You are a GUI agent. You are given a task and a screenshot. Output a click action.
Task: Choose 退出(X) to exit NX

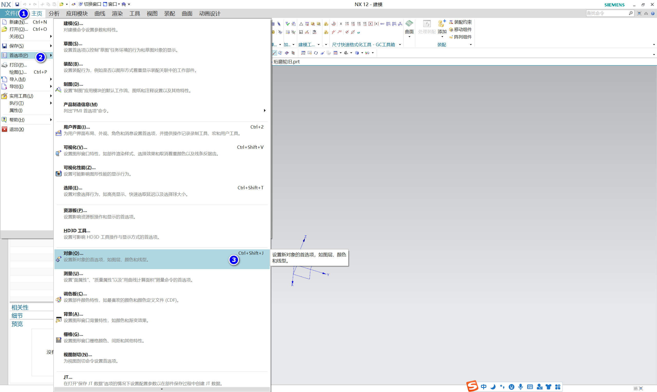tap(26, 129)
